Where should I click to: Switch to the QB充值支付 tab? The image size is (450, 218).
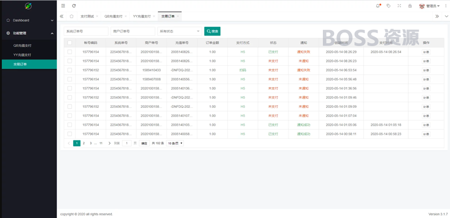113,16
